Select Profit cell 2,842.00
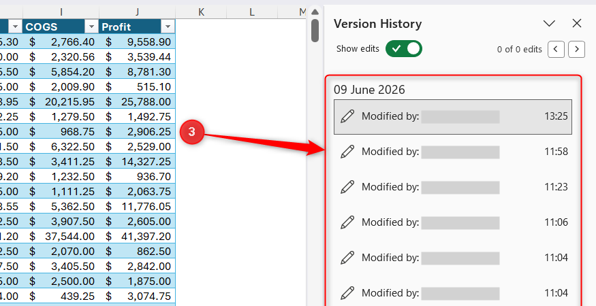 tap(137, 266)
